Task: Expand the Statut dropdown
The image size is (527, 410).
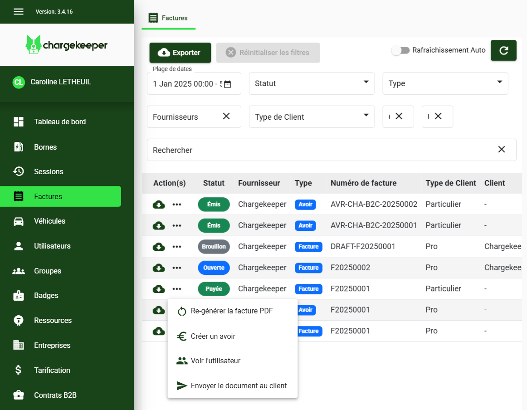Action: [312, 83]
